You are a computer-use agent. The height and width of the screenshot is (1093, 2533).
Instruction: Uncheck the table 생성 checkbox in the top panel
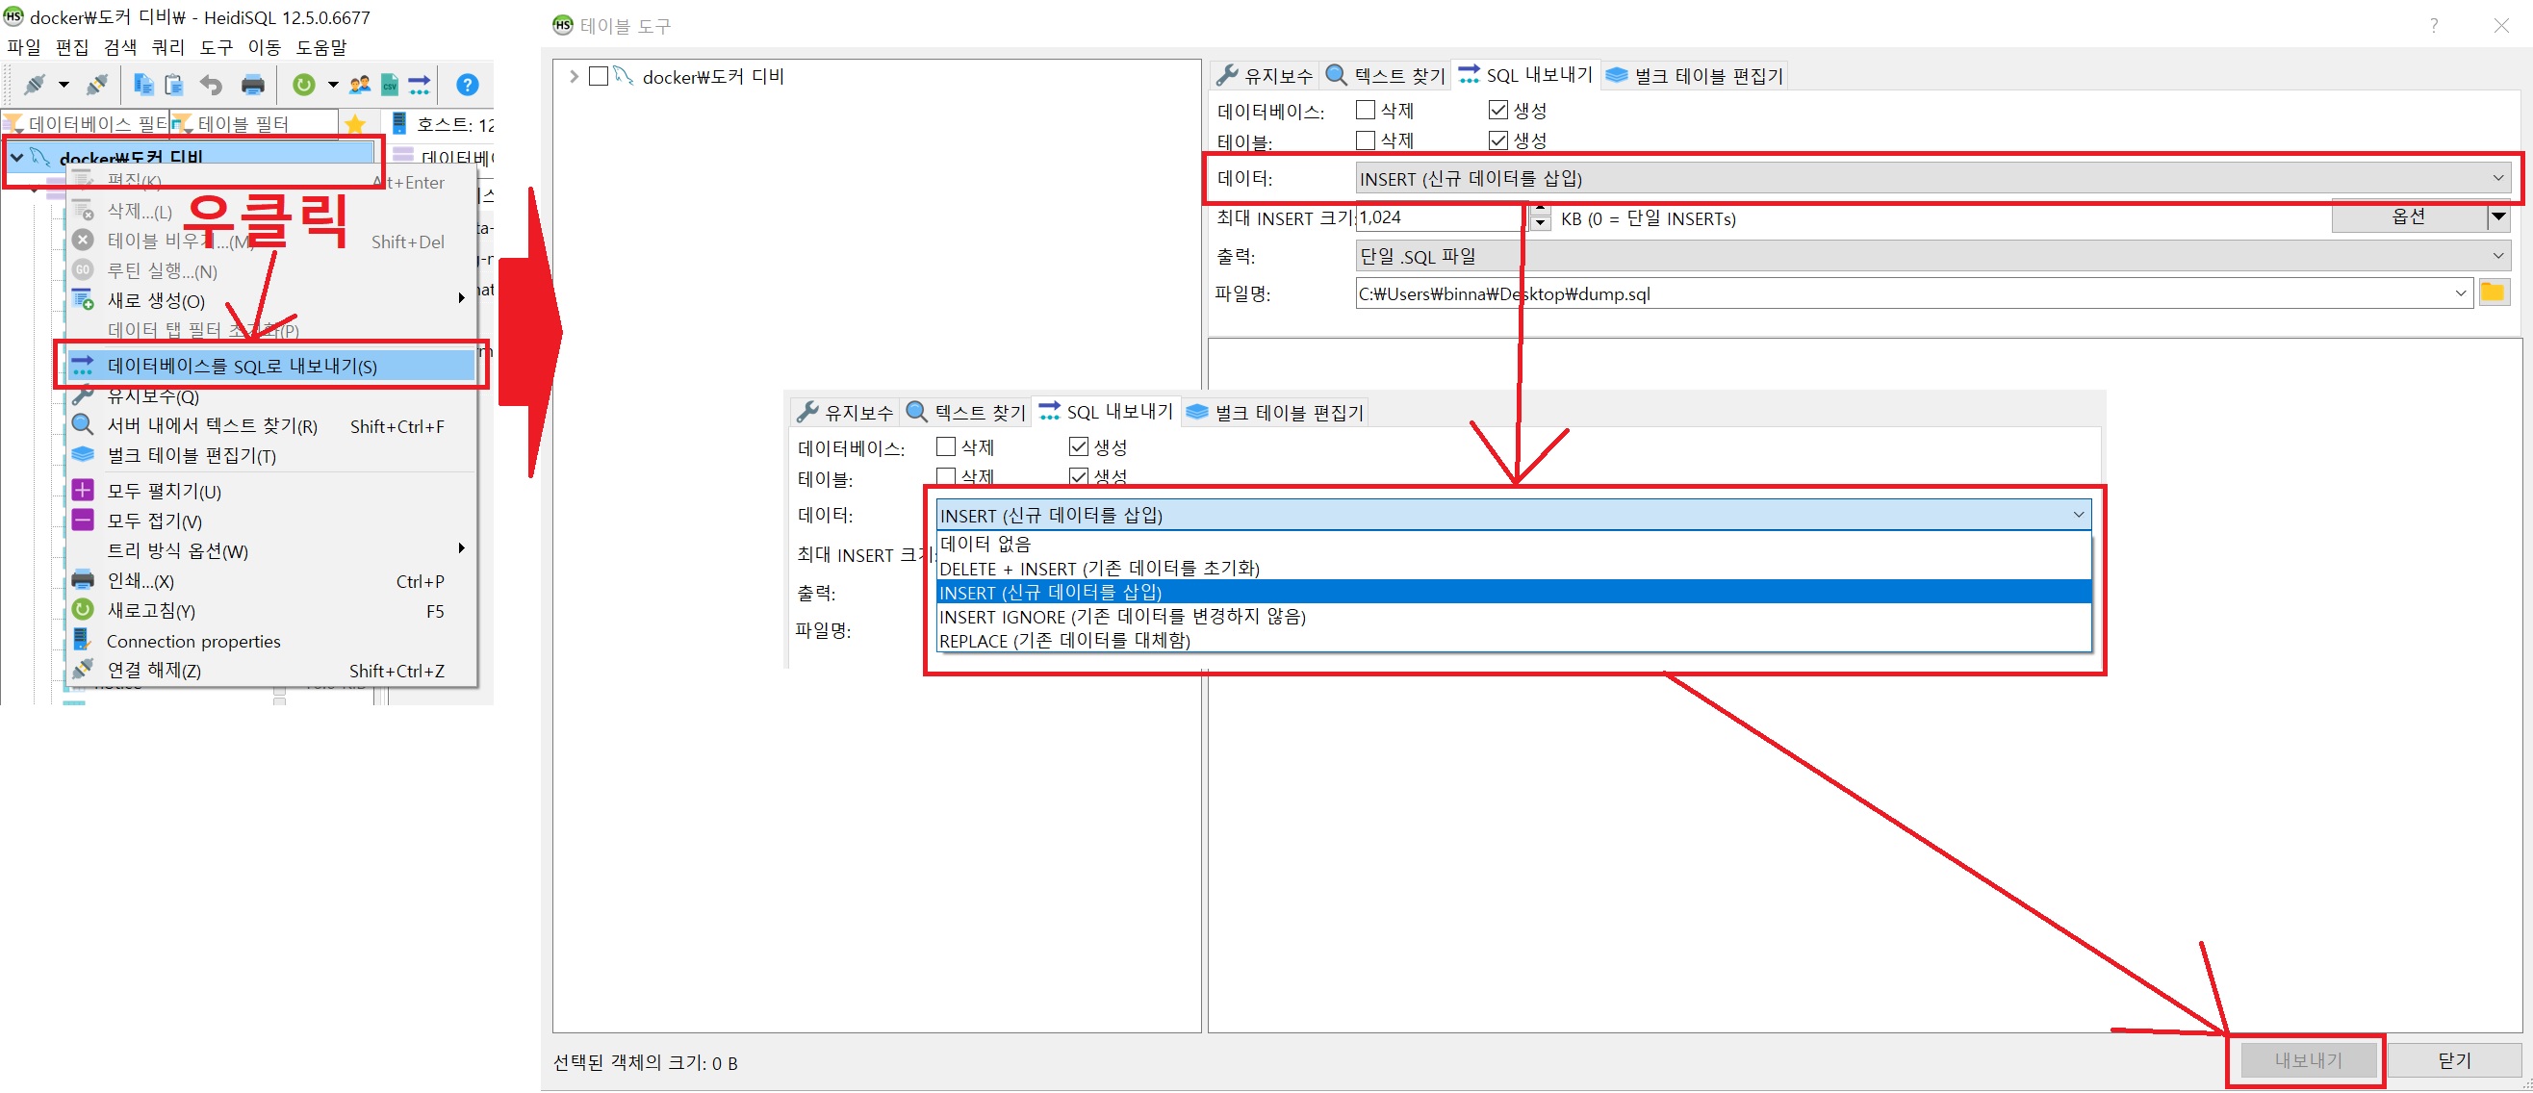pos(1497,140)
